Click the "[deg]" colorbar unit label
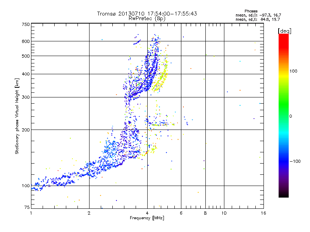310x232 pixels. coord(284,31)
